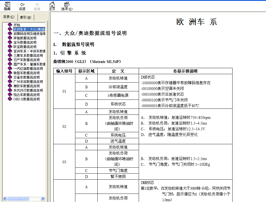Click the book icon beside 一汽红旗数据流说明
This screenshot has width=266, height=202.
[10, 68]
